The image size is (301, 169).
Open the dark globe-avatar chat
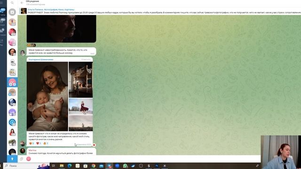point(12,102)
